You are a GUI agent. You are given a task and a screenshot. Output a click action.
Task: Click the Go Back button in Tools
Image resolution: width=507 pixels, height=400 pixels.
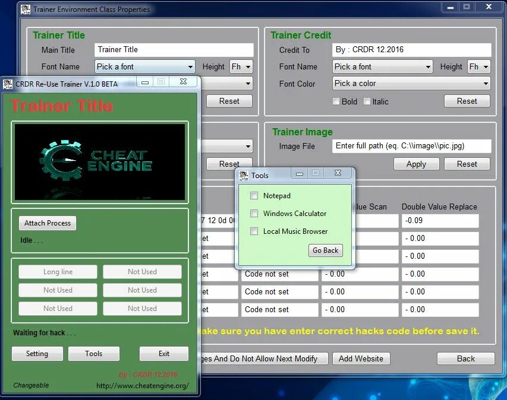(325, 250)
